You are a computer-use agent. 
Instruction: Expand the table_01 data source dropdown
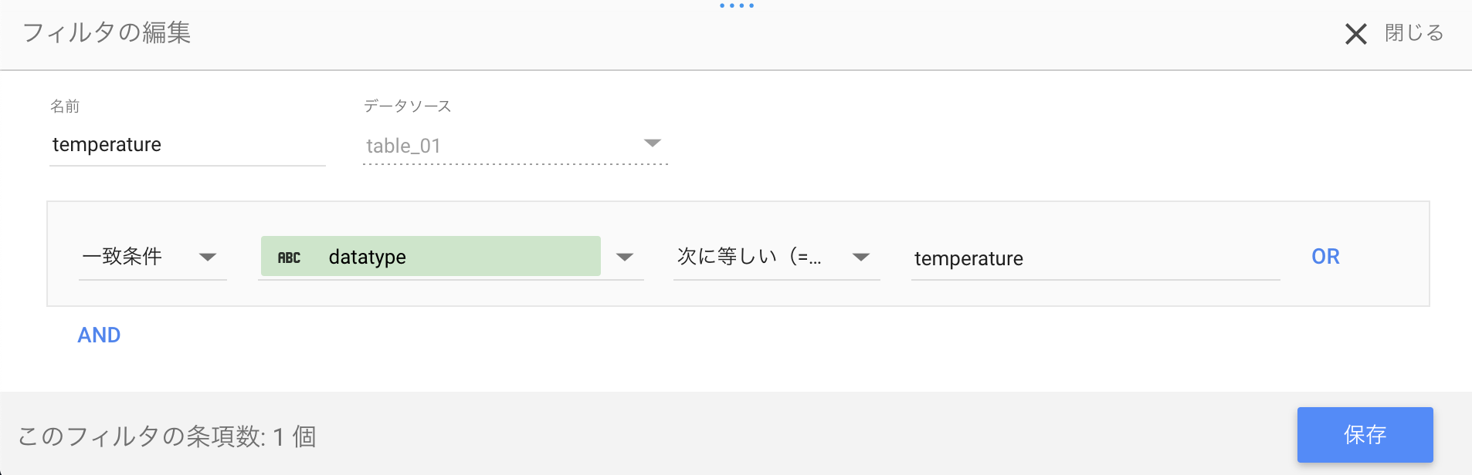pyautogui.click(x=653, y=142)
